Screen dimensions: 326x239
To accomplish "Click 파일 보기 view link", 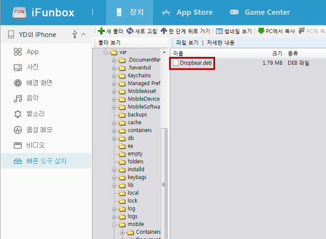I will coord(187,42).
